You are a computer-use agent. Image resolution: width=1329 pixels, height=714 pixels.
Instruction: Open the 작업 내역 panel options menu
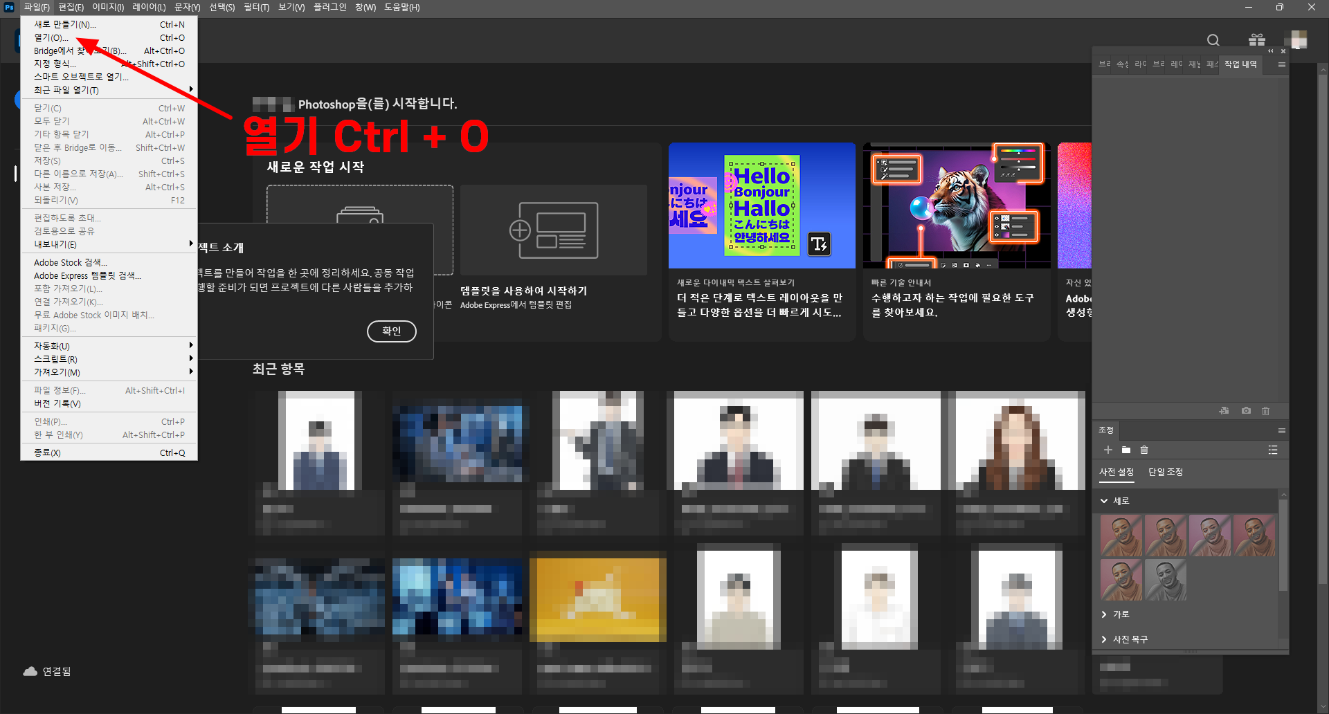point(1281,64)
